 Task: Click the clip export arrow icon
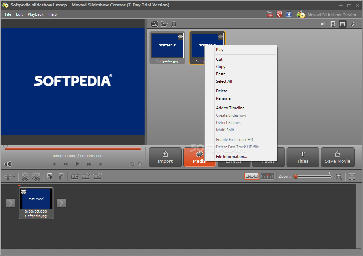pos(86,177)
